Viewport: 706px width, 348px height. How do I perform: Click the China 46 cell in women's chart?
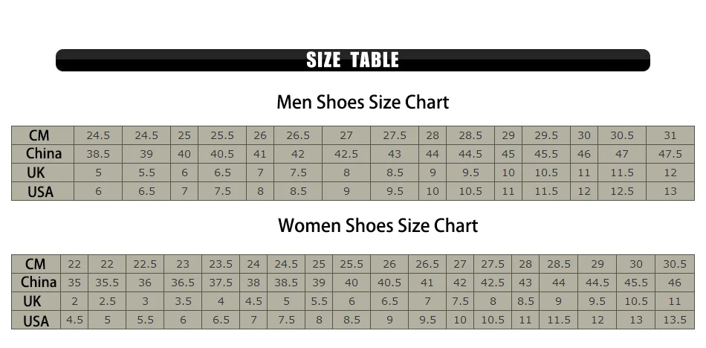tap(675, 283)
